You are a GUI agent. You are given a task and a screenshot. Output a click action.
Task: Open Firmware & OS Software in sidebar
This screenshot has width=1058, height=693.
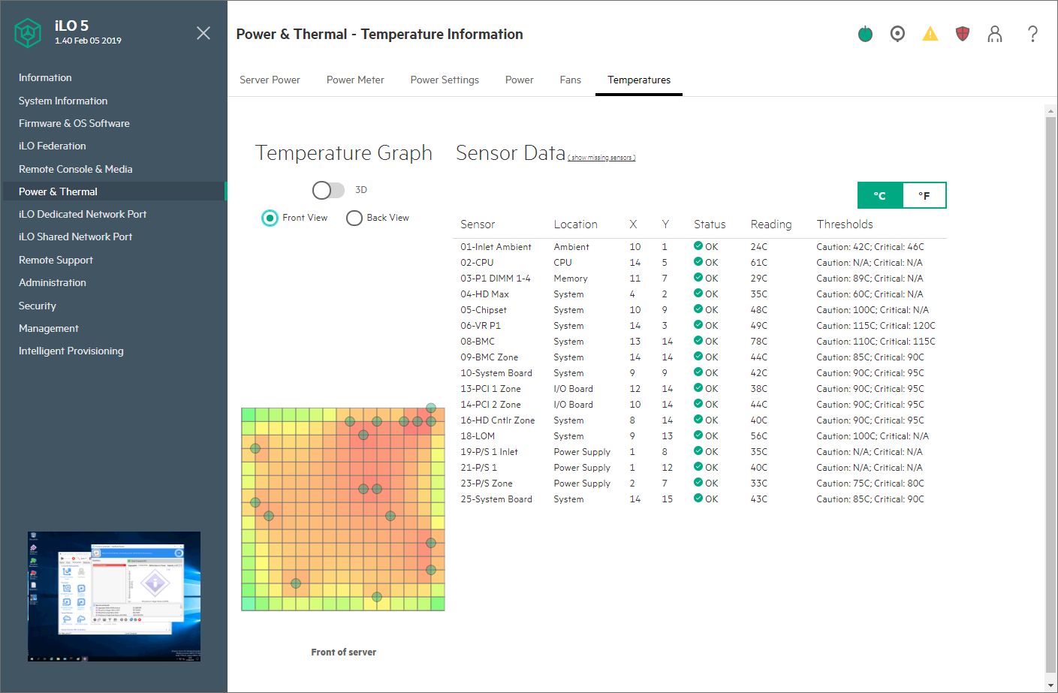point(74,123)
